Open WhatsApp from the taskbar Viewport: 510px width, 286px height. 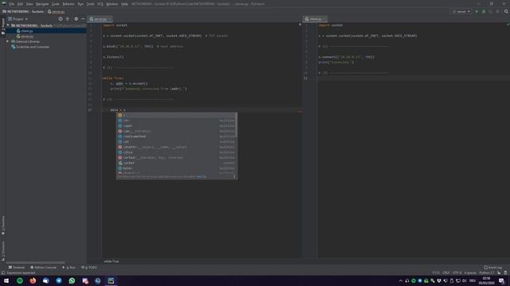72,280
